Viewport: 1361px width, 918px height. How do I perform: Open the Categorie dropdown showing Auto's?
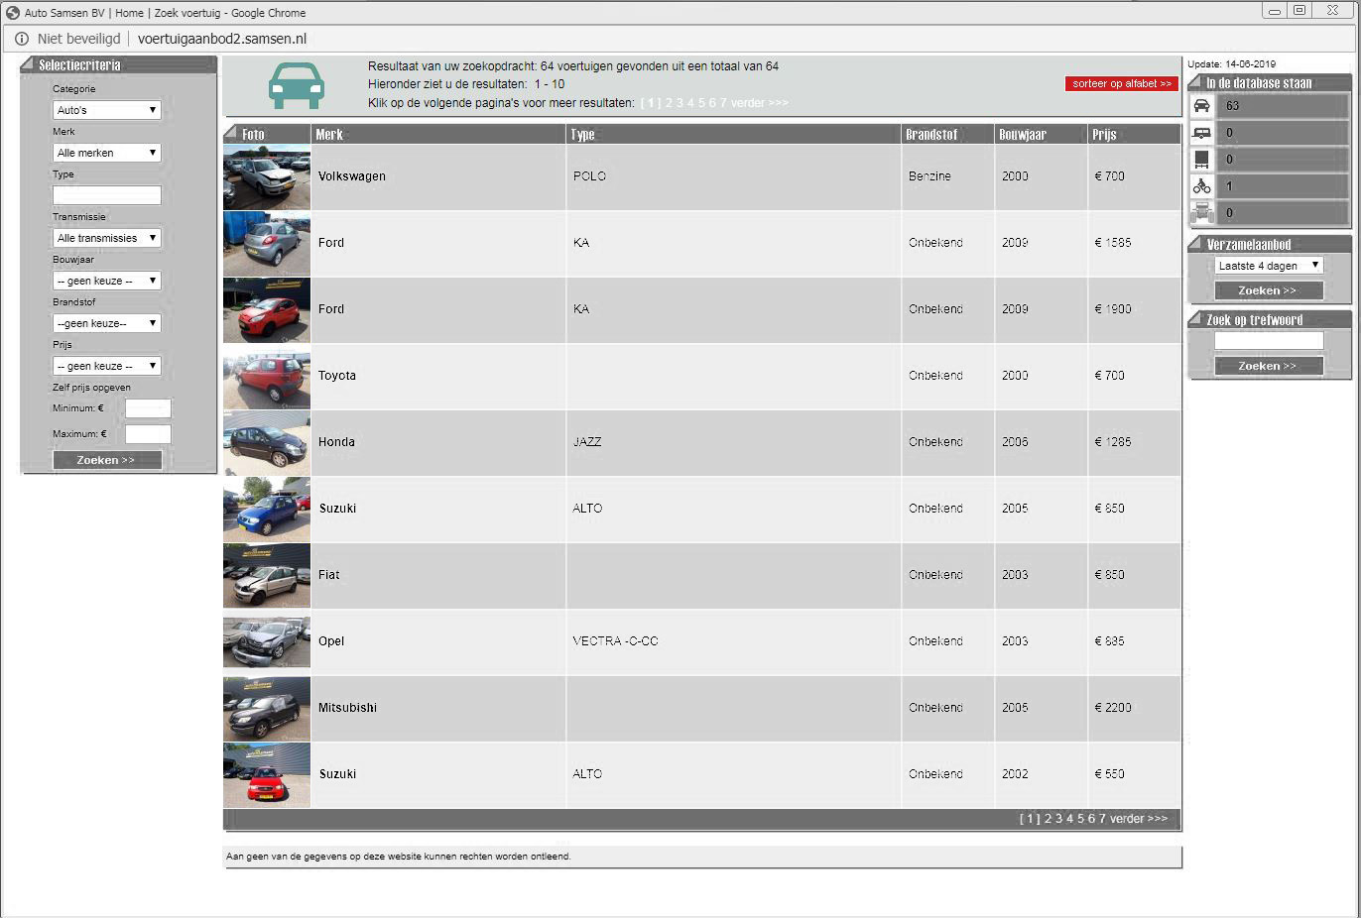pyautogui.click(x=107, y=110)
